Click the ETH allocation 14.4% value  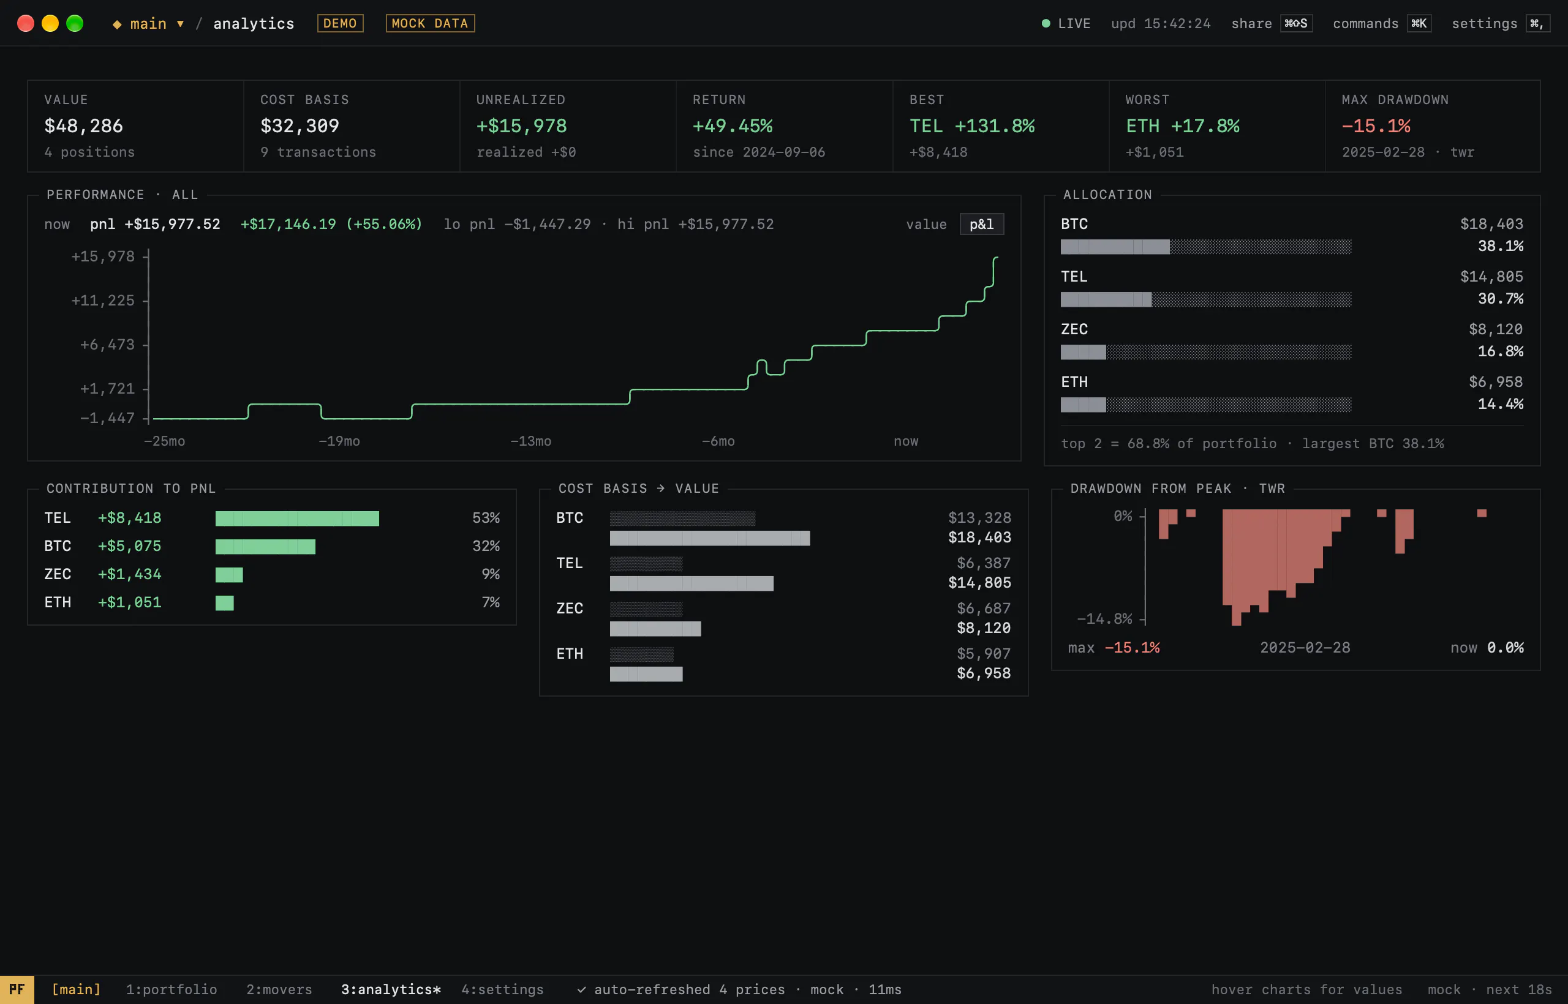[x=1500, y=404]
